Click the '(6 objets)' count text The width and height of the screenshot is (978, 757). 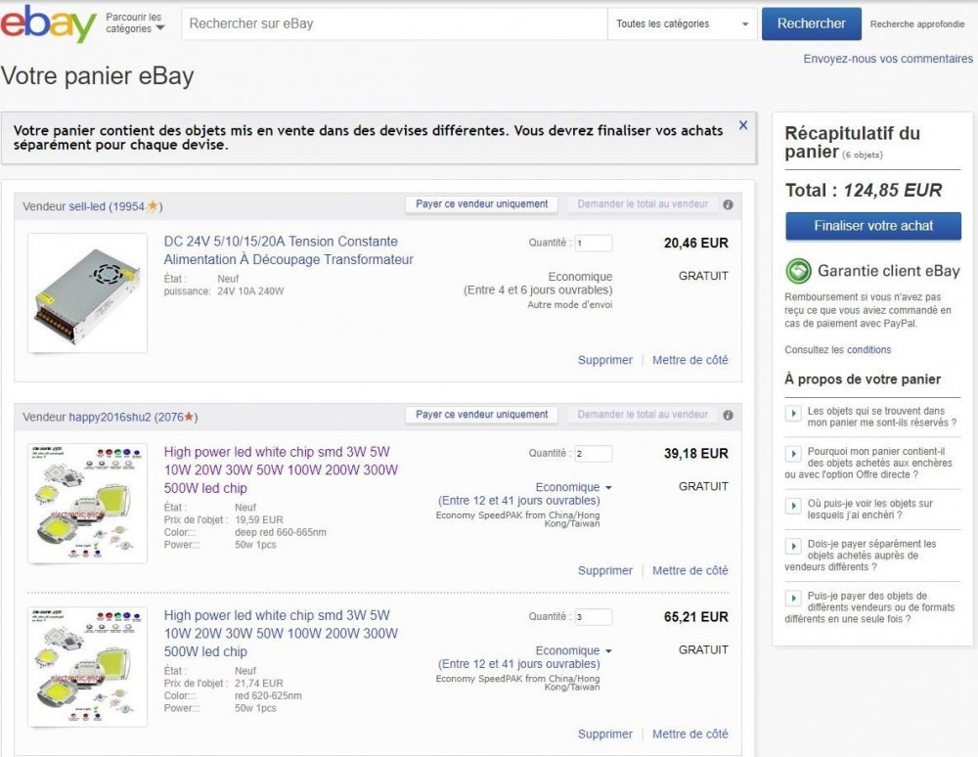tap(863, 155)
